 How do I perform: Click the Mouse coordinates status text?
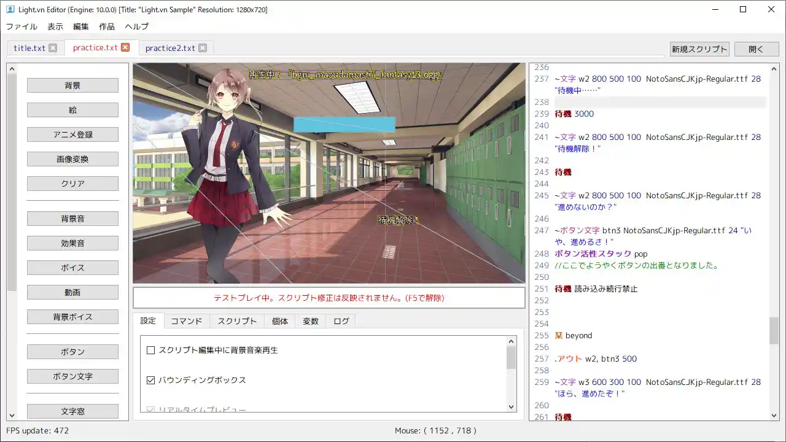(436, 430)
